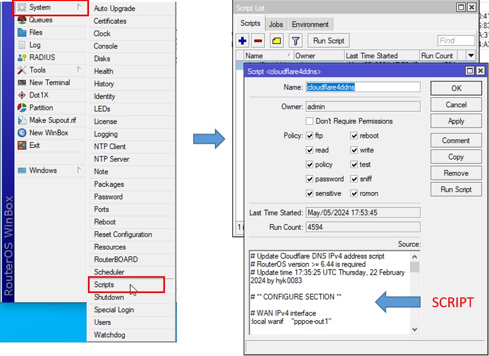Click the yellow comment icon in Script List
The width and height of the screenshot is (489, 356).
(x=277, y=41)
